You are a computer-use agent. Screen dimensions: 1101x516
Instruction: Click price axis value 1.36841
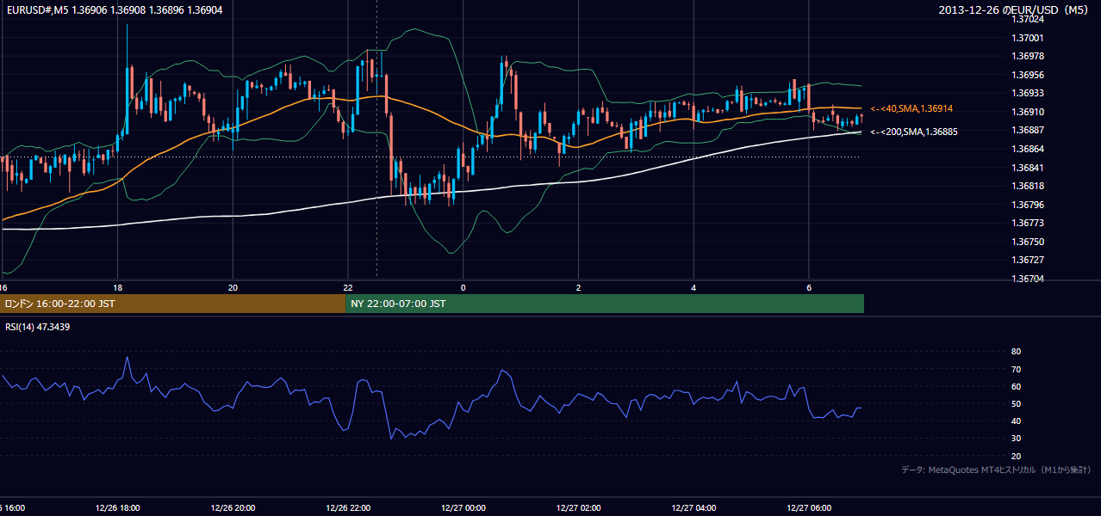pyautogui.click(x=1028, y=168)
